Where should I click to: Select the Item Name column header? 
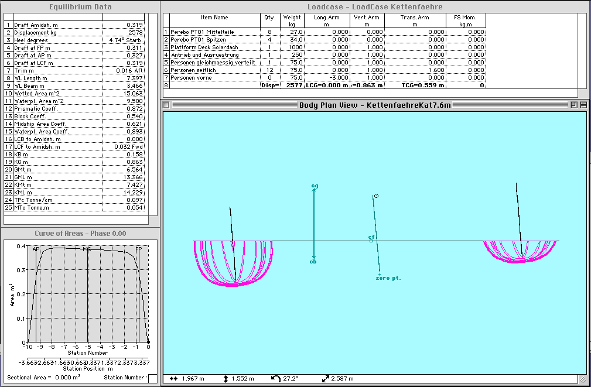214,18
